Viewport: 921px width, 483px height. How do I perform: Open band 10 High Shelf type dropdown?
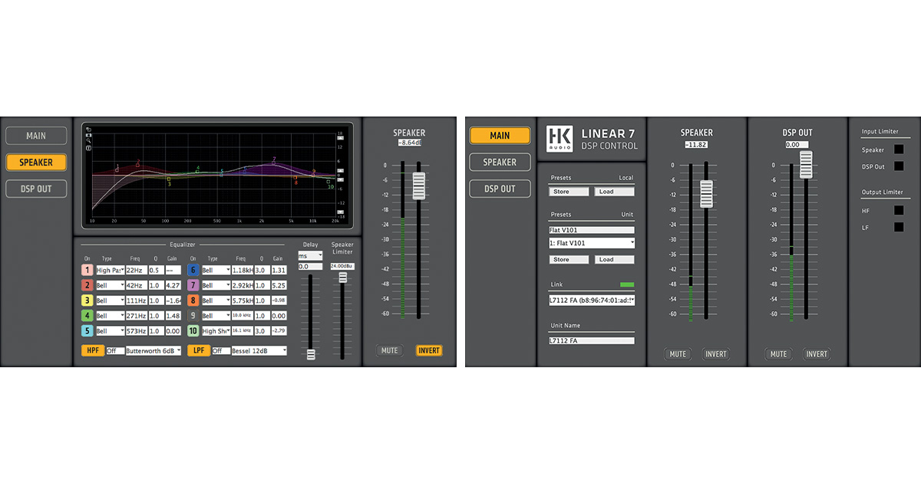[x=216, y=330]
